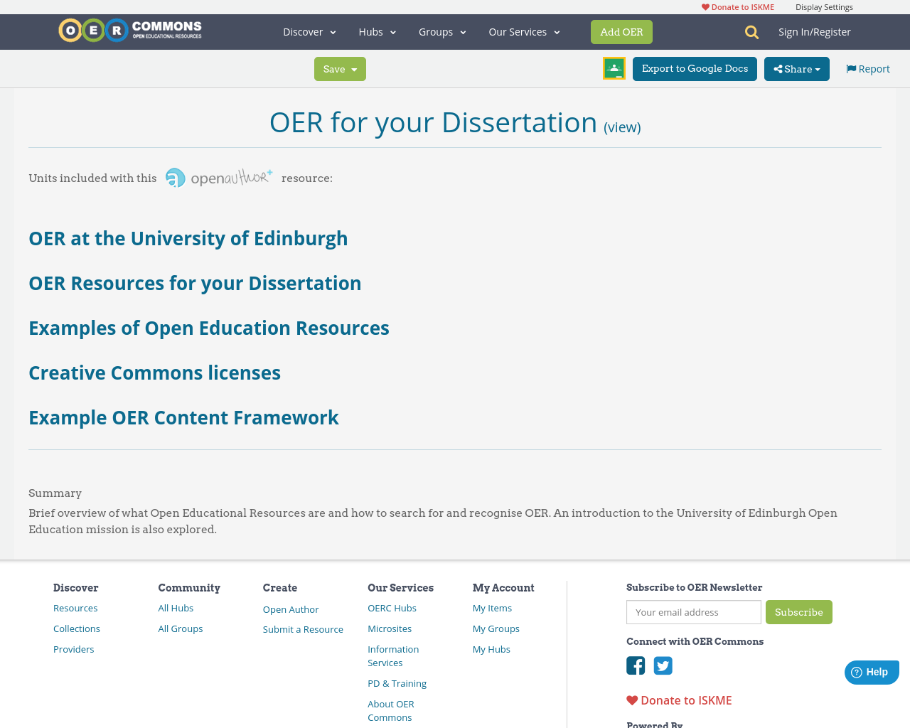Expand the Discover navigation dropdown

pos(309,31)
